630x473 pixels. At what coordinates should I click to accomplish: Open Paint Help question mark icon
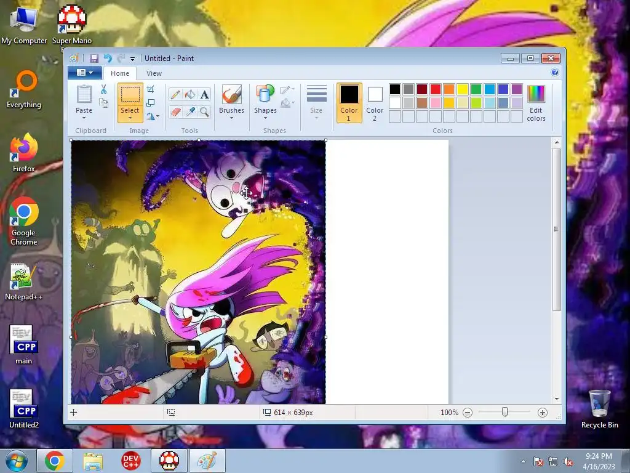click(x=555, y=73)
